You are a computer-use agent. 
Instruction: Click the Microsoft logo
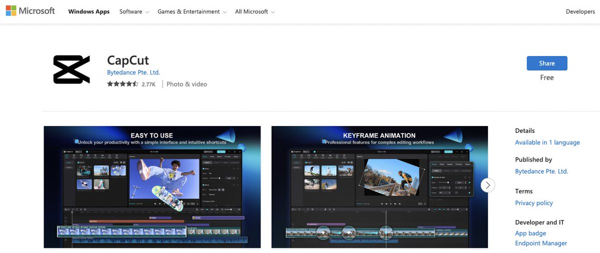[30, 11]
